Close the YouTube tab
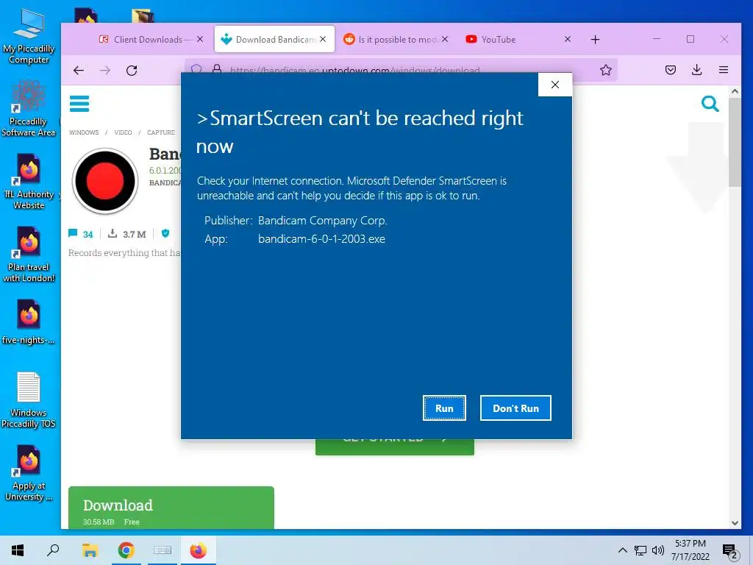 [568, 40]
